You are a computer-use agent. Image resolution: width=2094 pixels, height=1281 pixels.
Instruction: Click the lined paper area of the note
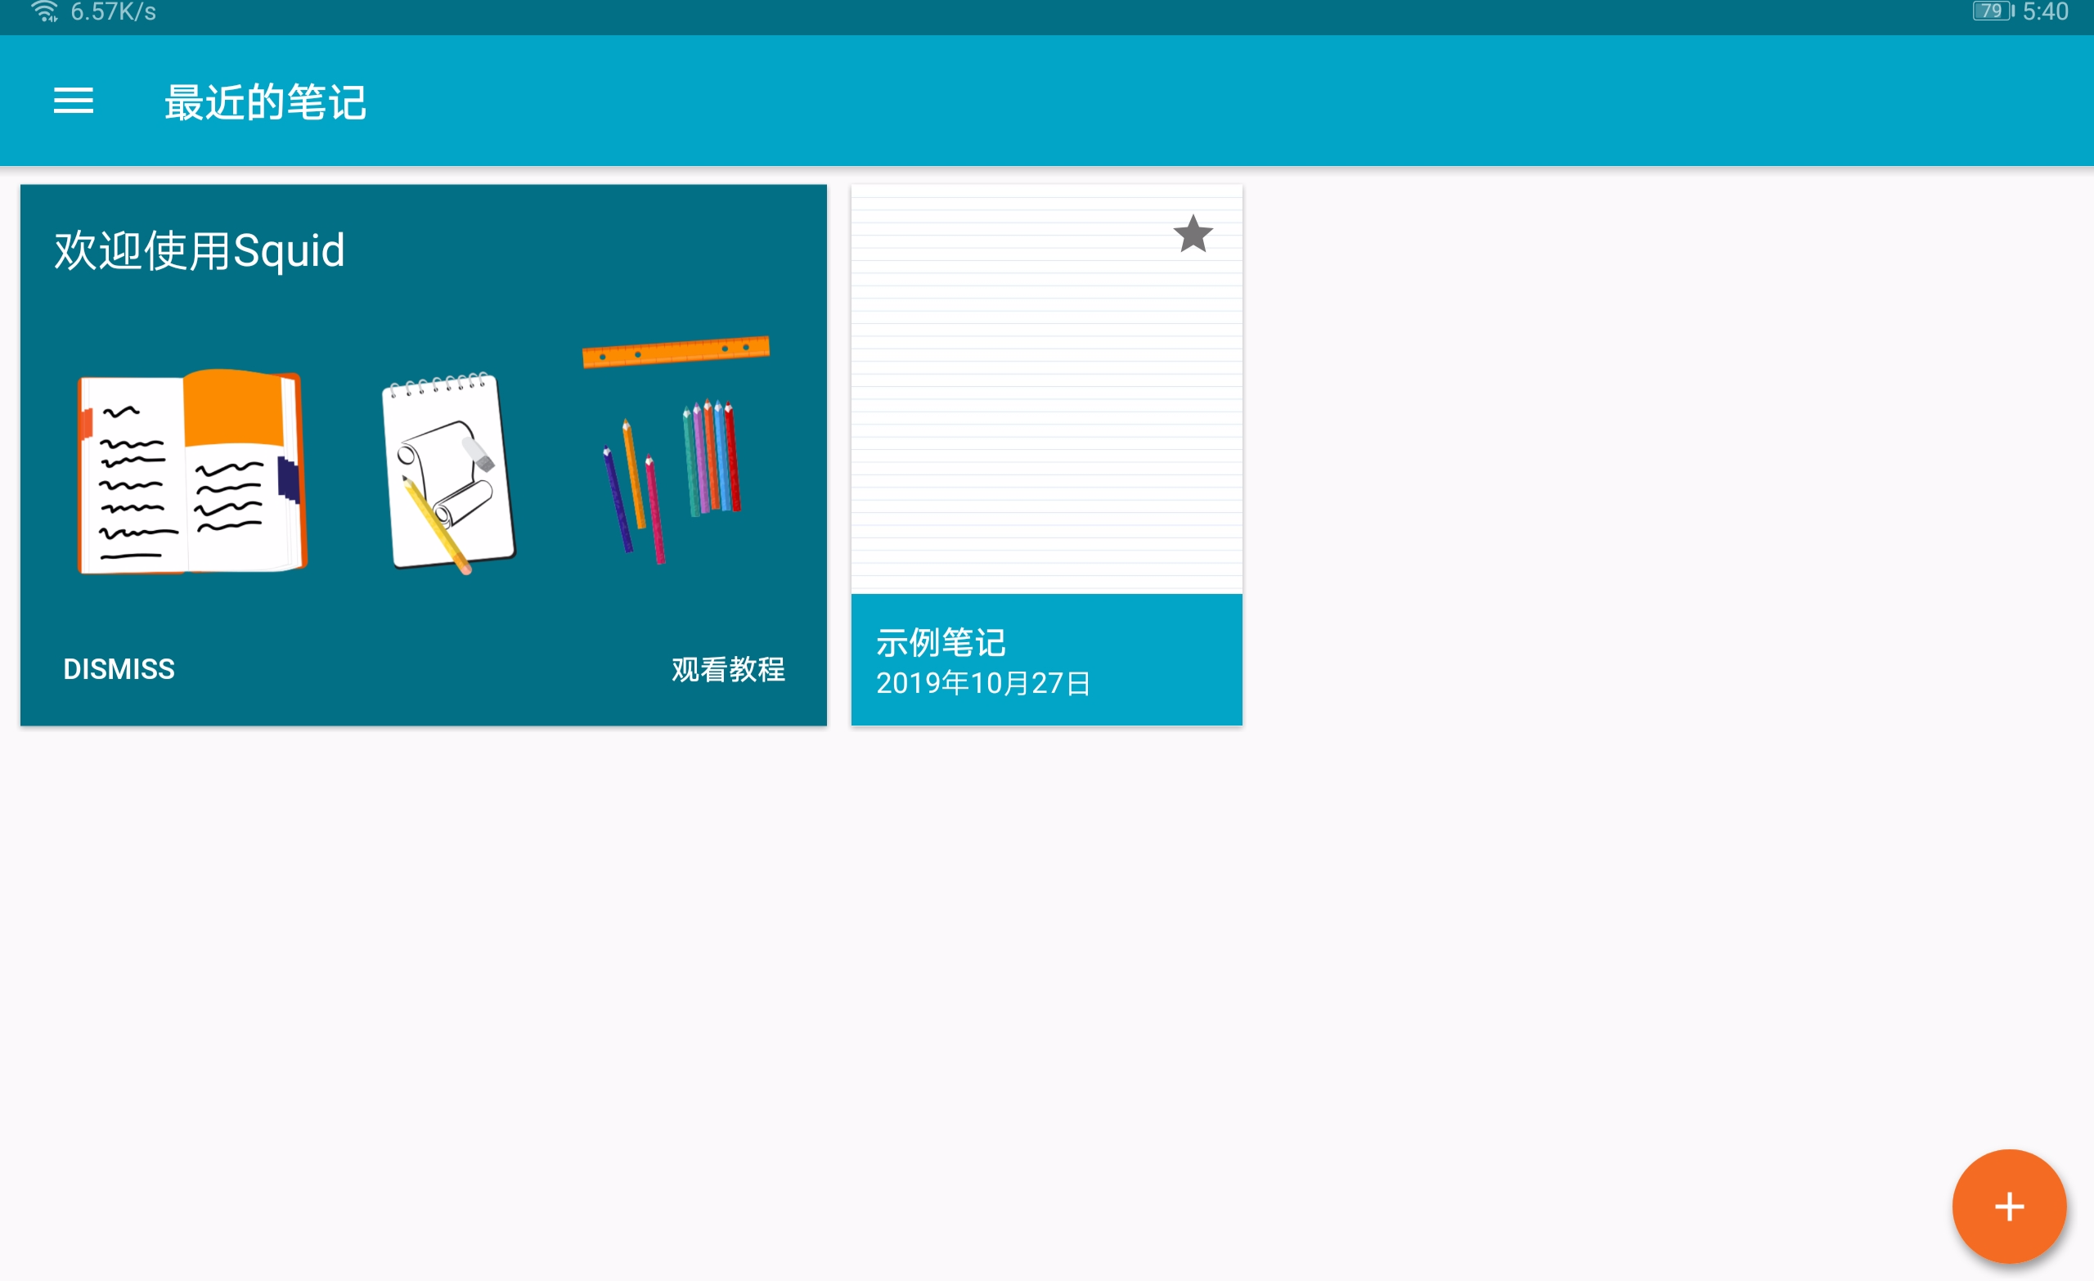[1045, 383]
